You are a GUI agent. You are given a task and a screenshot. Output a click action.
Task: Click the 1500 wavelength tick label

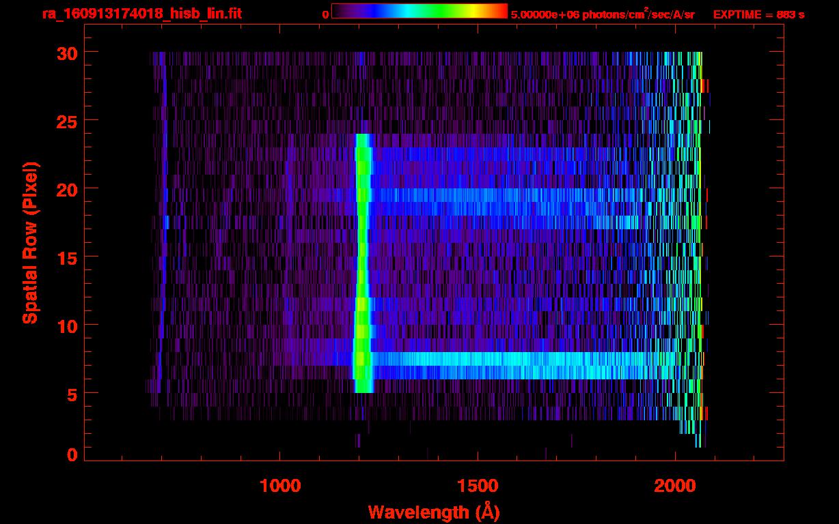click(478, 486)
